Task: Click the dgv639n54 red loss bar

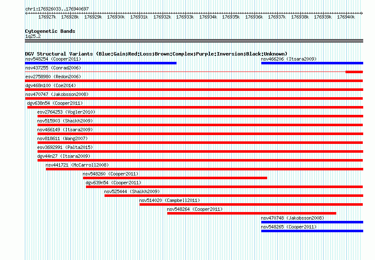Action: tap(224, 187)
